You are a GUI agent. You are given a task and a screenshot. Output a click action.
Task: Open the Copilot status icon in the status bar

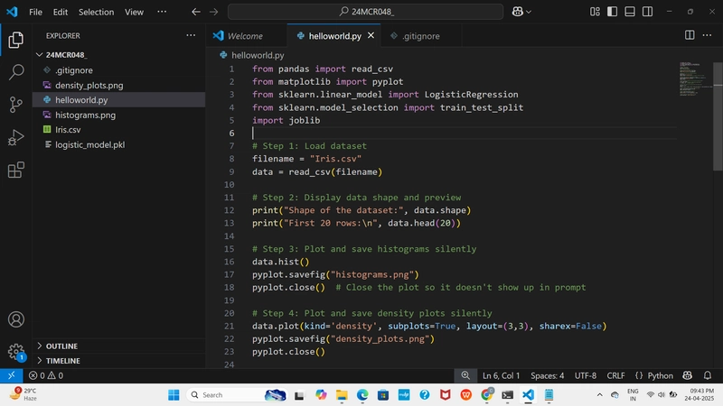(x=687, y=375)
